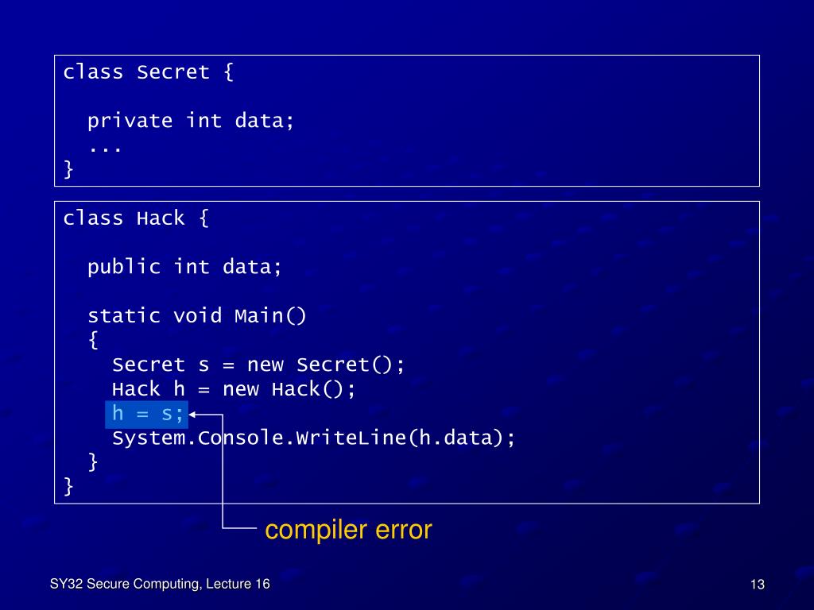Select the 'public int data;' line
The image size is (814, 610).
[184, 267]
